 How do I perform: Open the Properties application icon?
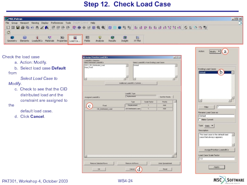click(62, 39)
